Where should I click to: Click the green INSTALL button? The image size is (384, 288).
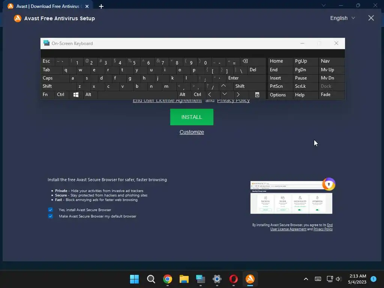pos(192,117)
